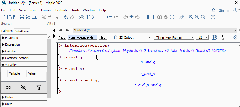Screen dimensions: 240x107
Task: Create a new worksheet document
Action: (3, 17)
